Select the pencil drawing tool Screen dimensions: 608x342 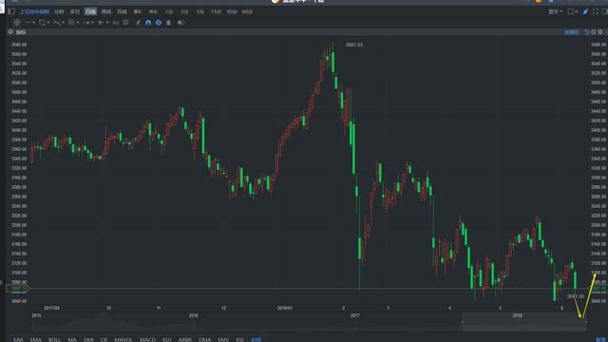138,23
